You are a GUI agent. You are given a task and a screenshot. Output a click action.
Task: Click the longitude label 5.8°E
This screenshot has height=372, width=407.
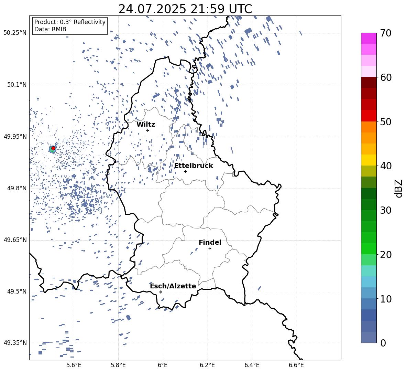click(x=118, y=365)
